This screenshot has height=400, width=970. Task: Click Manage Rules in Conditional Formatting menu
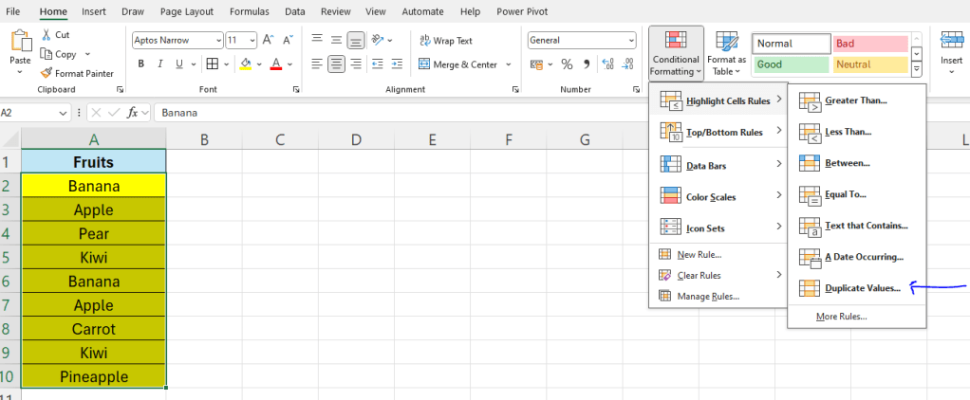click(707, 297)
